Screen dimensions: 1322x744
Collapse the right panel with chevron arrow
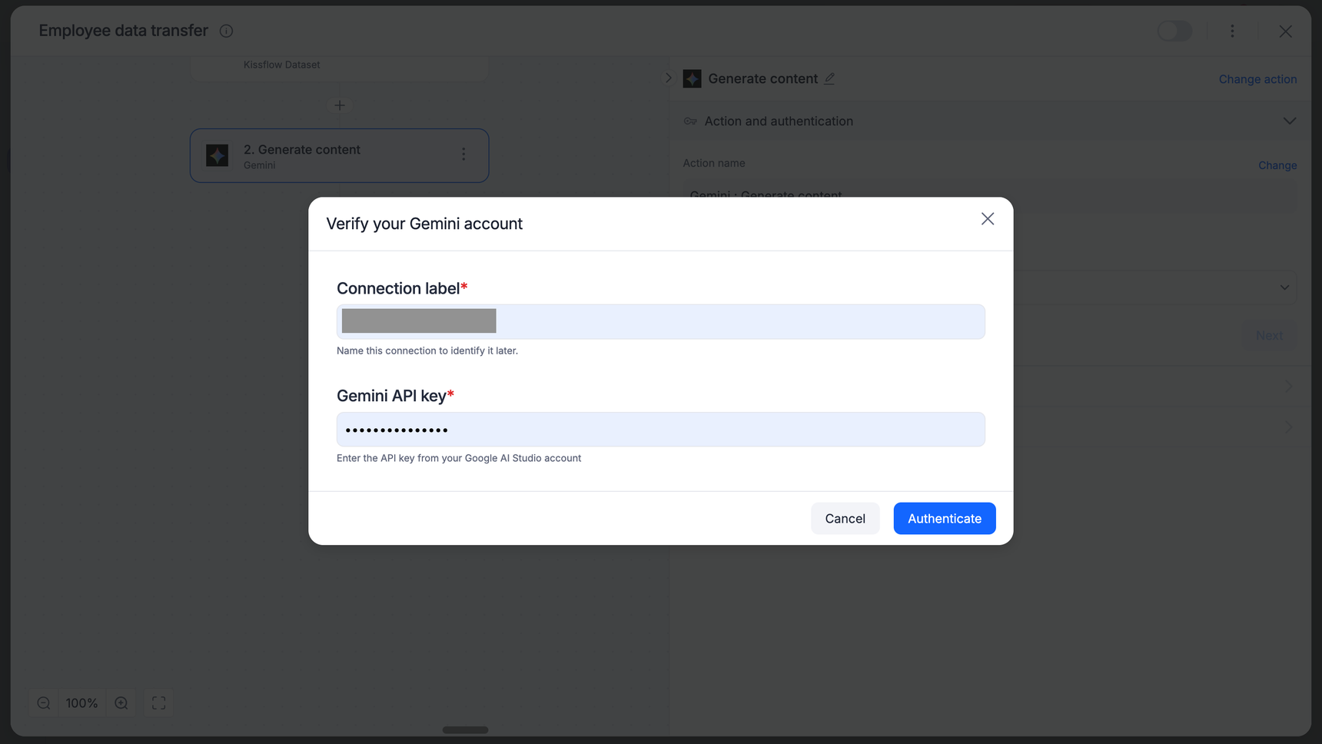(668, 78)
